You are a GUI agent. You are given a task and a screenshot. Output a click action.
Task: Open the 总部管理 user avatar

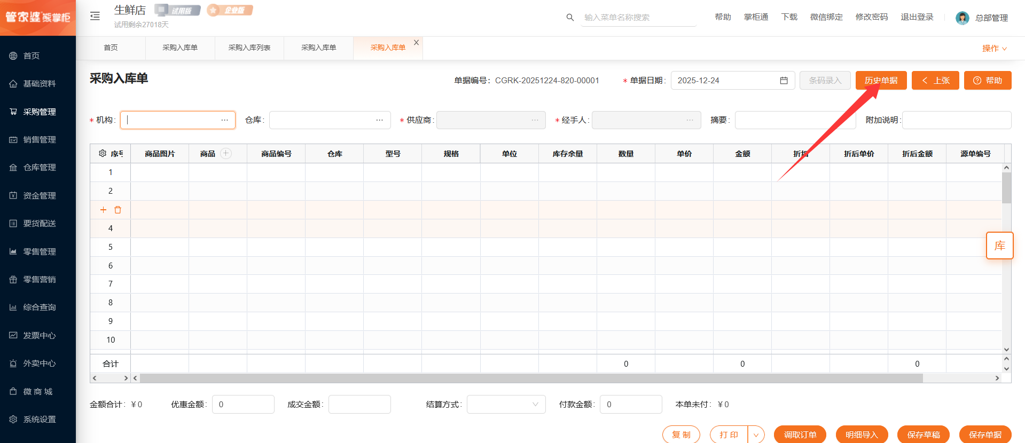click(x=962, y=18)
